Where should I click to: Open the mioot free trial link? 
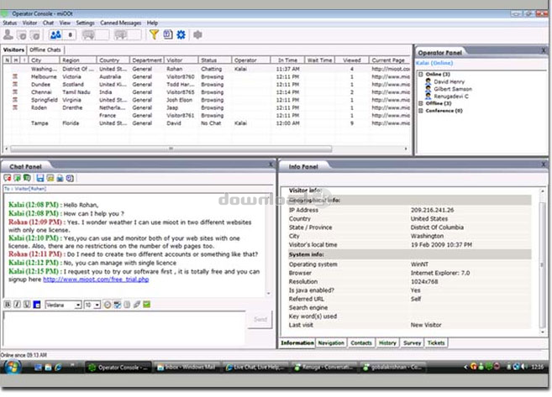[x=97, y=279]
